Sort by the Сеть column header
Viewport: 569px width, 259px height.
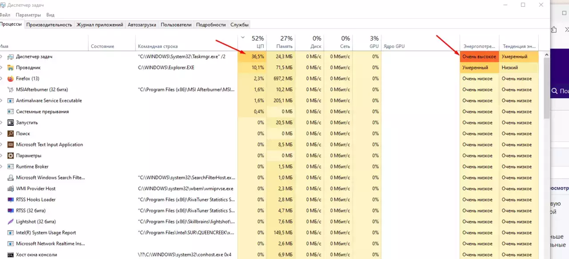tap(338, 42)
